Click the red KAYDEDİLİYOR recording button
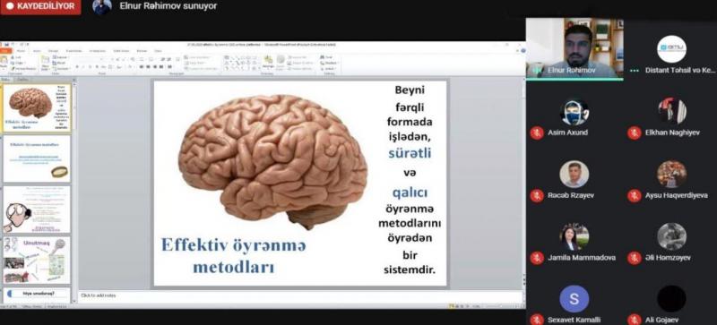This screenshot has width=717, height=325. tap(40, 7)
